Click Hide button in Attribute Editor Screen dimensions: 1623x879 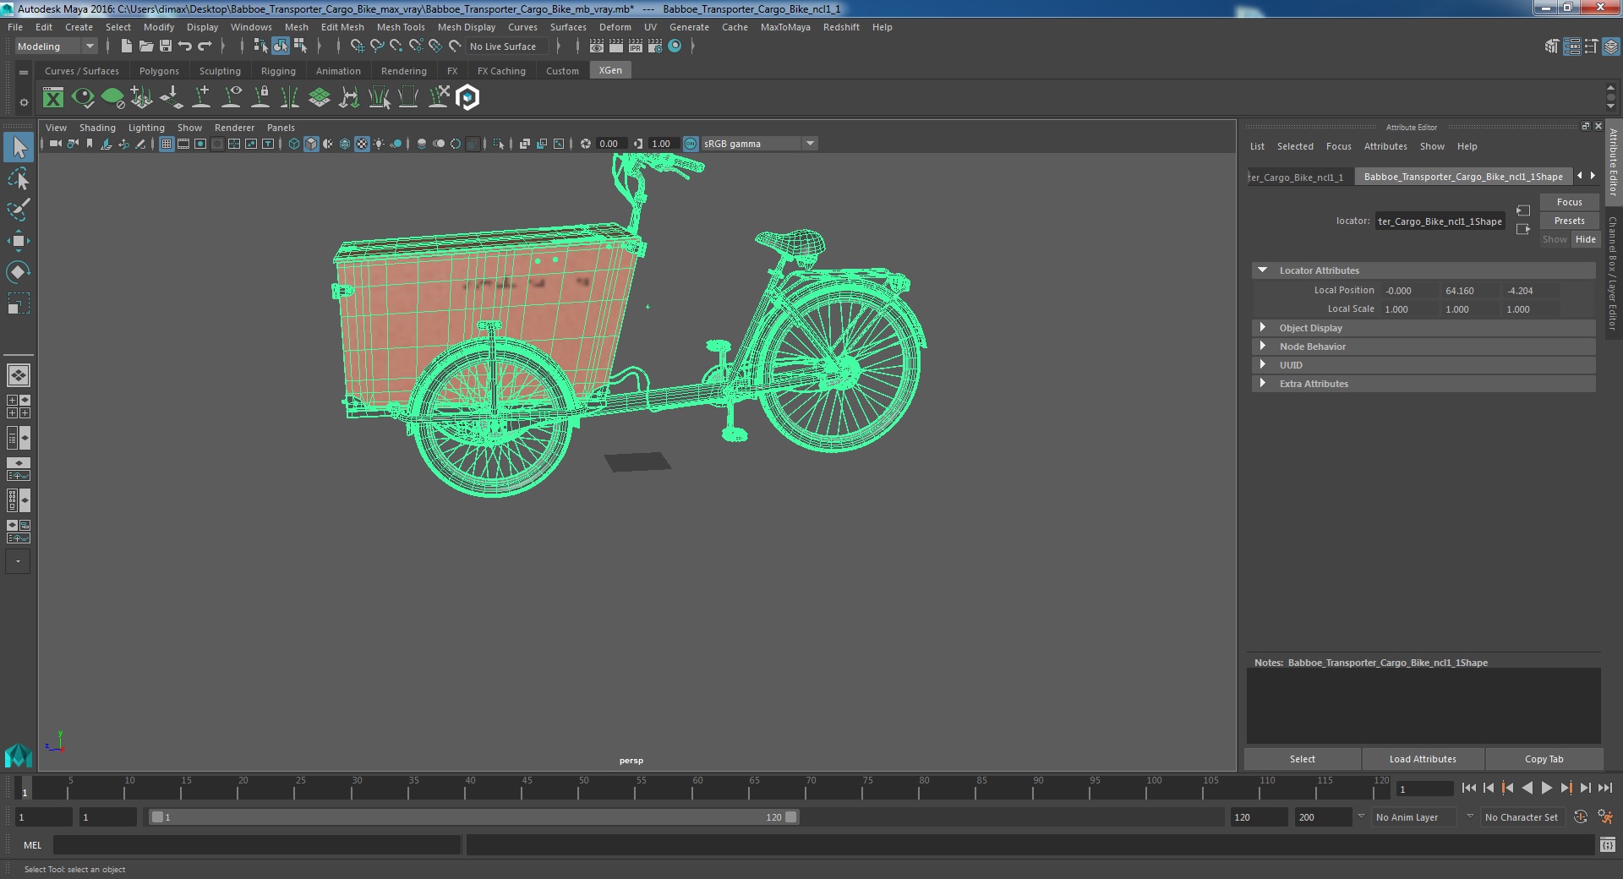(1586, 239)
